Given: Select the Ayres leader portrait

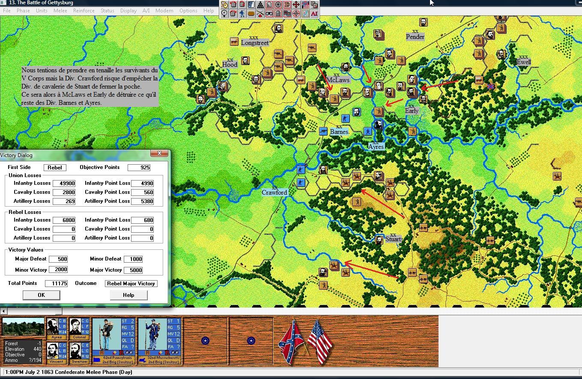Looking at the screenshot, I should (57, 329).
